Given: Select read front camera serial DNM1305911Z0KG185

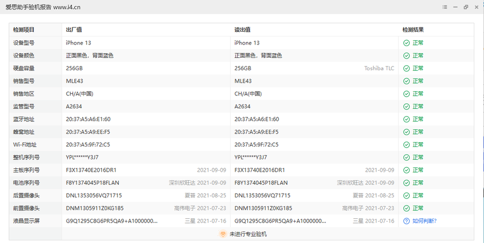Looking at the screenshot, I should [x=263, y=209].
